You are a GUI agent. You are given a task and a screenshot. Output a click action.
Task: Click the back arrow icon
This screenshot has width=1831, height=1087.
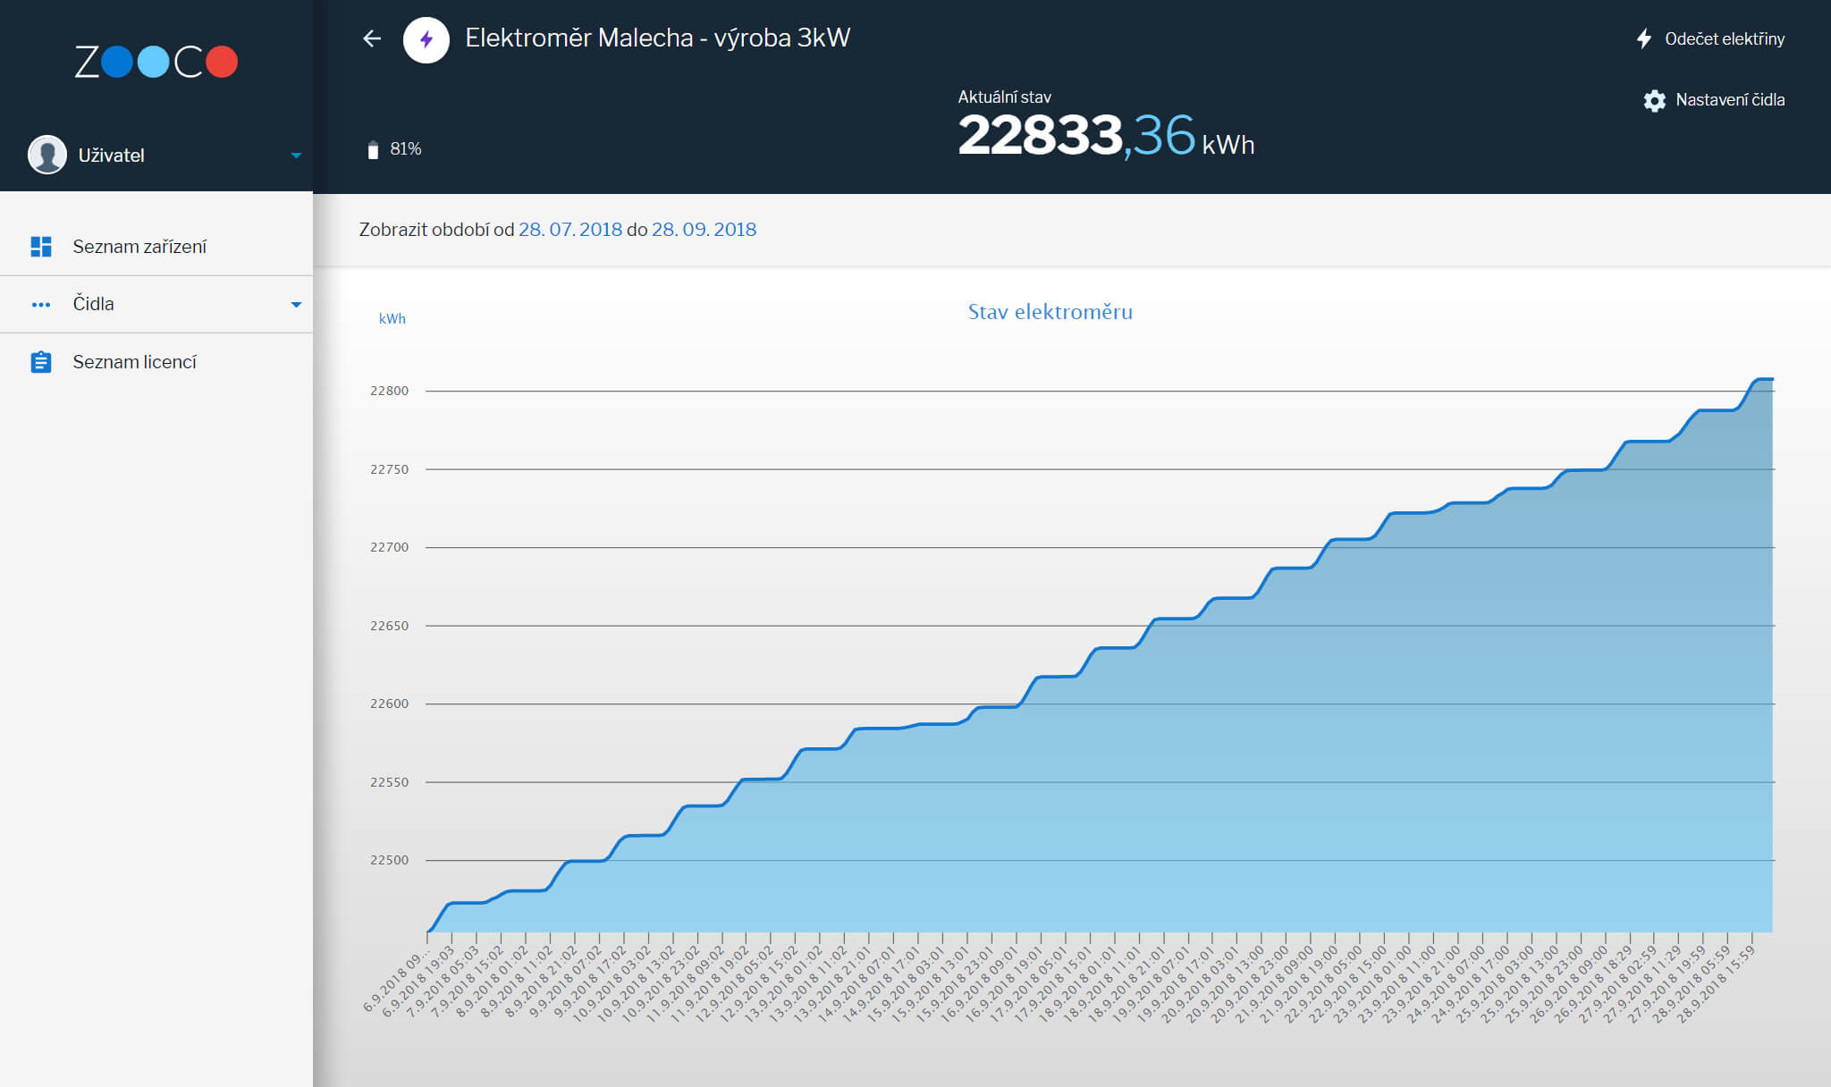click(372, 38)
